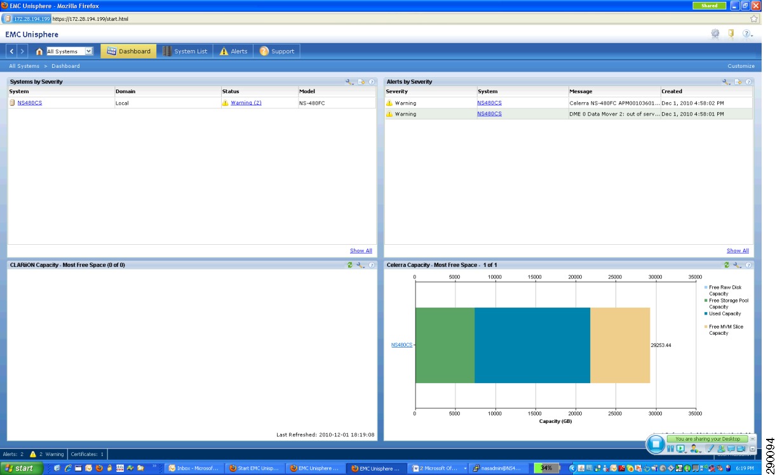Screen dimensions: 775x475
Task: Click the tan Free MVM Slice bar segment
Action: [620, 345]
